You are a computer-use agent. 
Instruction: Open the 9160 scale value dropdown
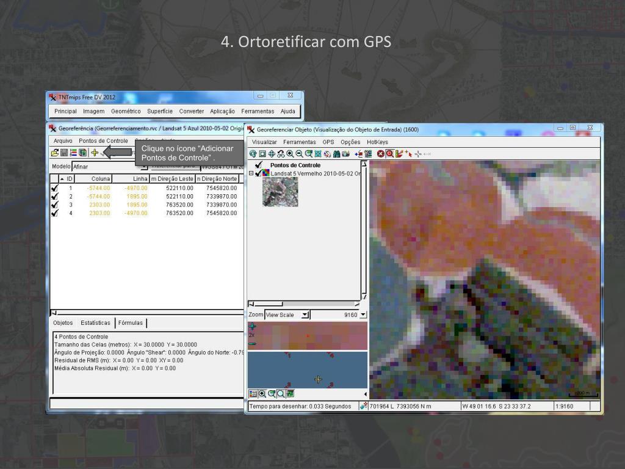click(x=363, y=314)
